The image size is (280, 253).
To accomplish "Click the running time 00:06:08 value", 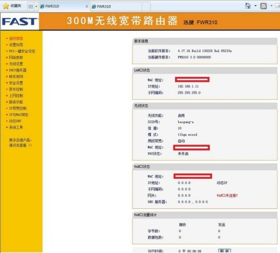I will [190, 251].
